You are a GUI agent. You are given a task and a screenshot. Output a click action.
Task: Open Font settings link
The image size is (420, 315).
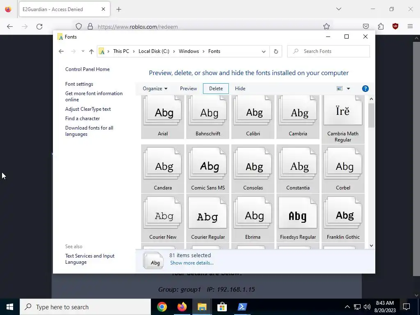79,84
